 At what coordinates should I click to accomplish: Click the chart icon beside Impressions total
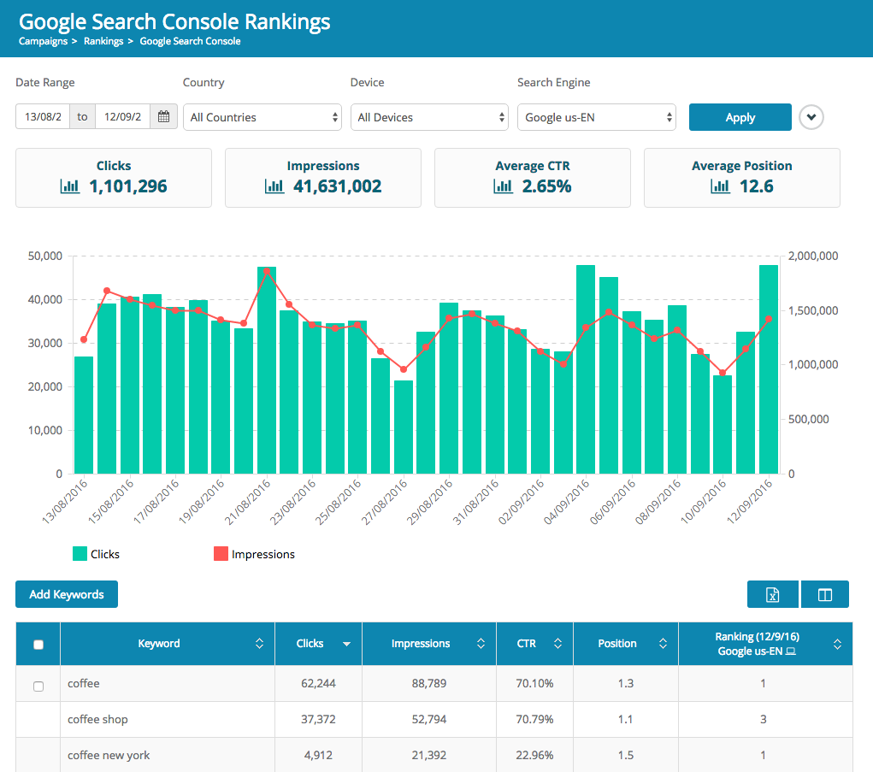point(274,186)
